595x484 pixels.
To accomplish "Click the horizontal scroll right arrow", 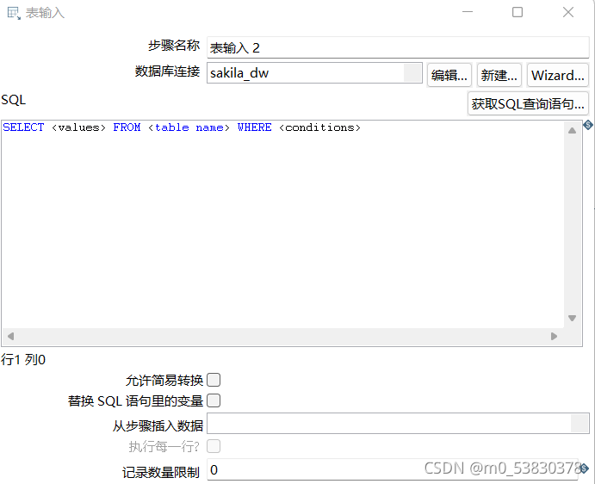I will [554, 336].
